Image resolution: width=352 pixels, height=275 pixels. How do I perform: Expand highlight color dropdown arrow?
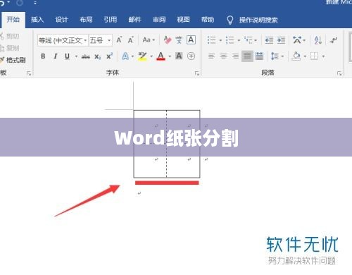click(151, 56)
